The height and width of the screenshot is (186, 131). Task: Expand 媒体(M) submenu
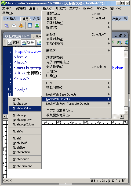[77, 27]
